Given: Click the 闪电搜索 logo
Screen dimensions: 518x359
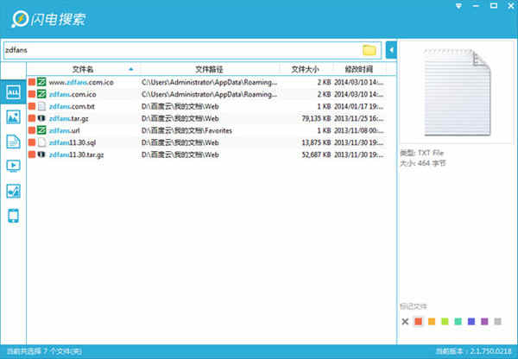Looking at the screenshot, I should tap(49, 19).
